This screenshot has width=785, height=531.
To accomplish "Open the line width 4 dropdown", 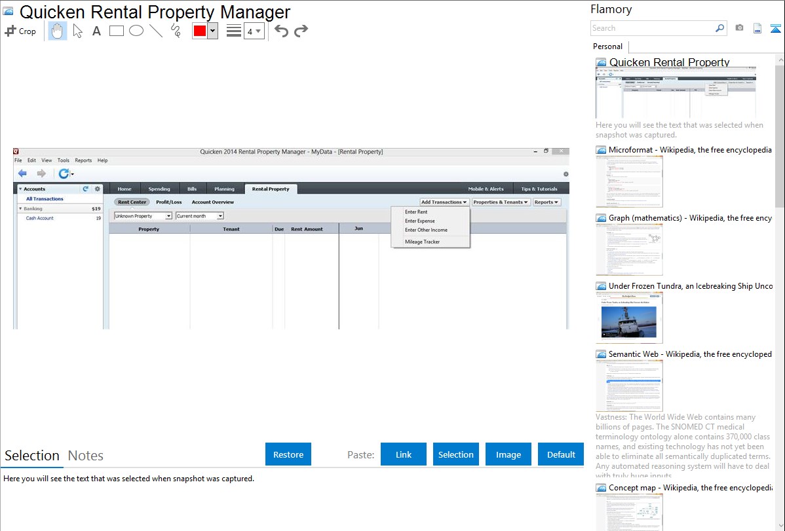I will (x=254, y=31).
